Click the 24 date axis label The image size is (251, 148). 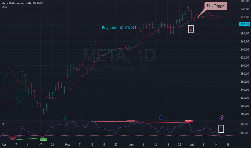point(53,145)
